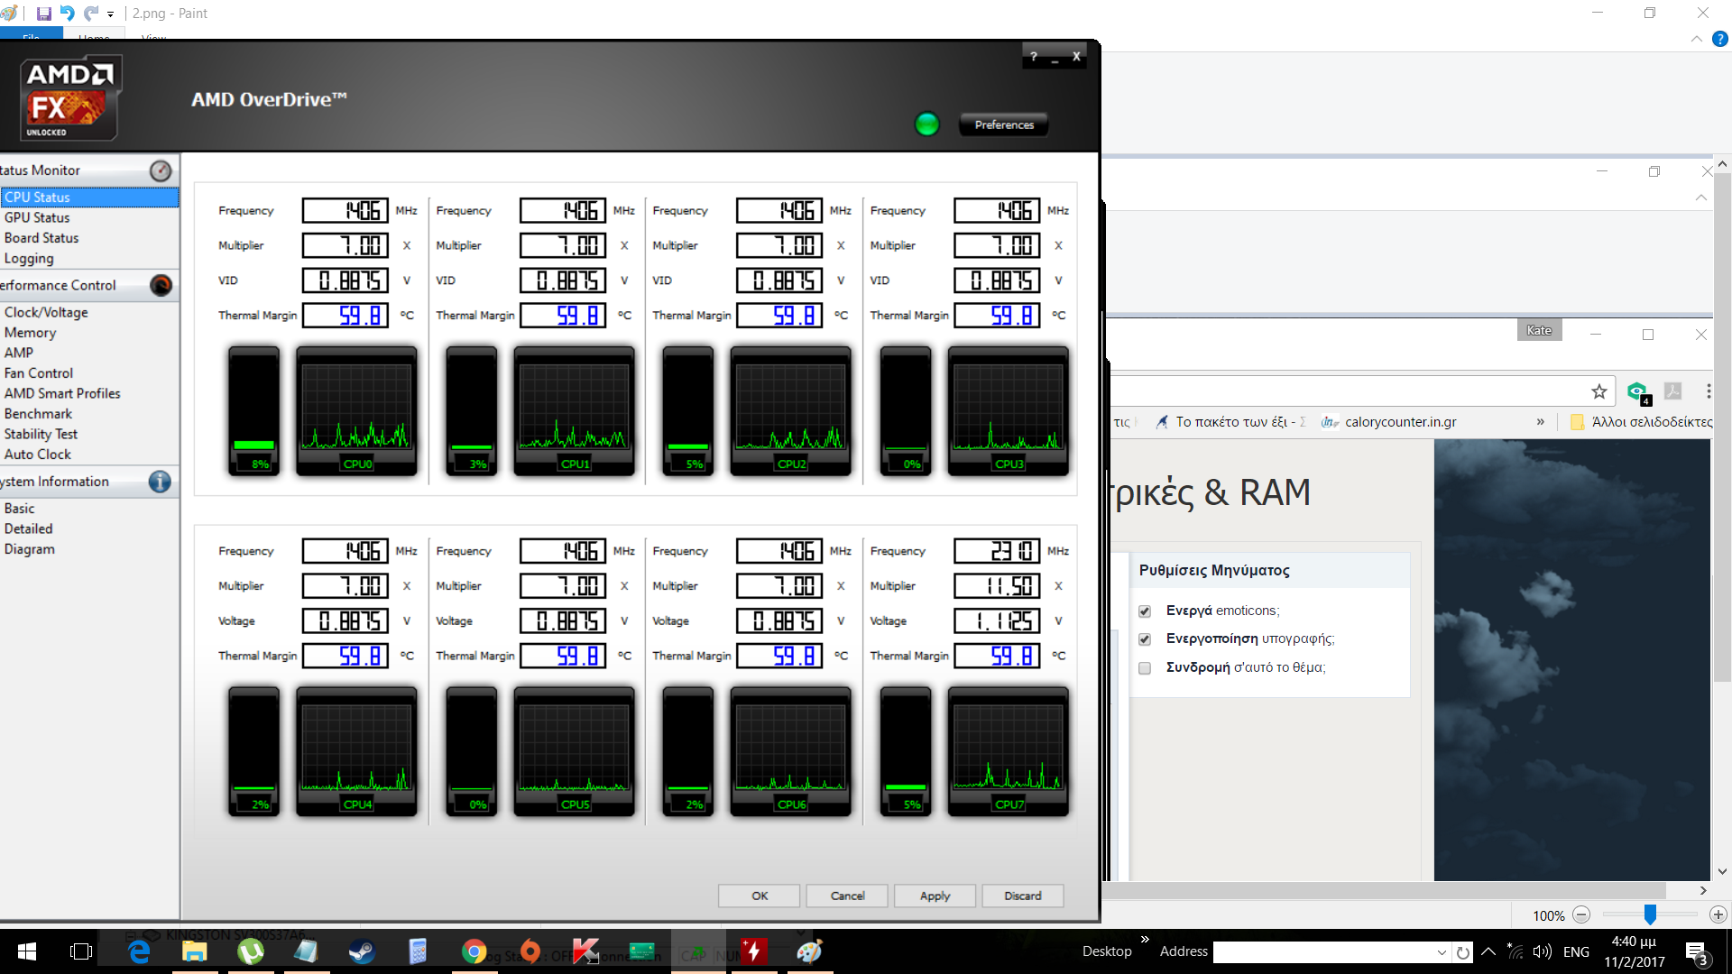Image resolution: width=1732 pixels, height=974 pixels.
Task: Click the Apply button
Action: pyautogui.click(x=935, y=896)
